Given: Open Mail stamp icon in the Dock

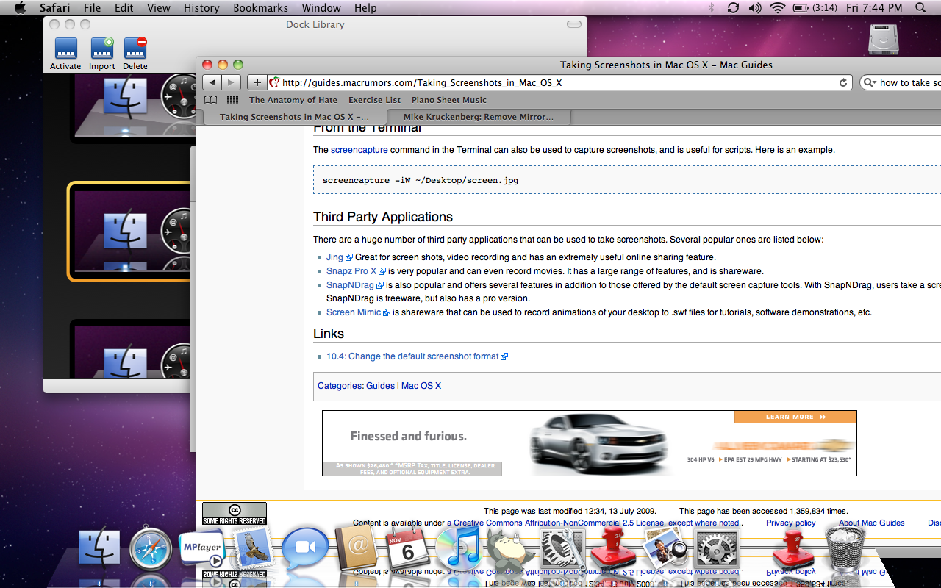Looking at the screenshot, I should (x=253, y=548).
